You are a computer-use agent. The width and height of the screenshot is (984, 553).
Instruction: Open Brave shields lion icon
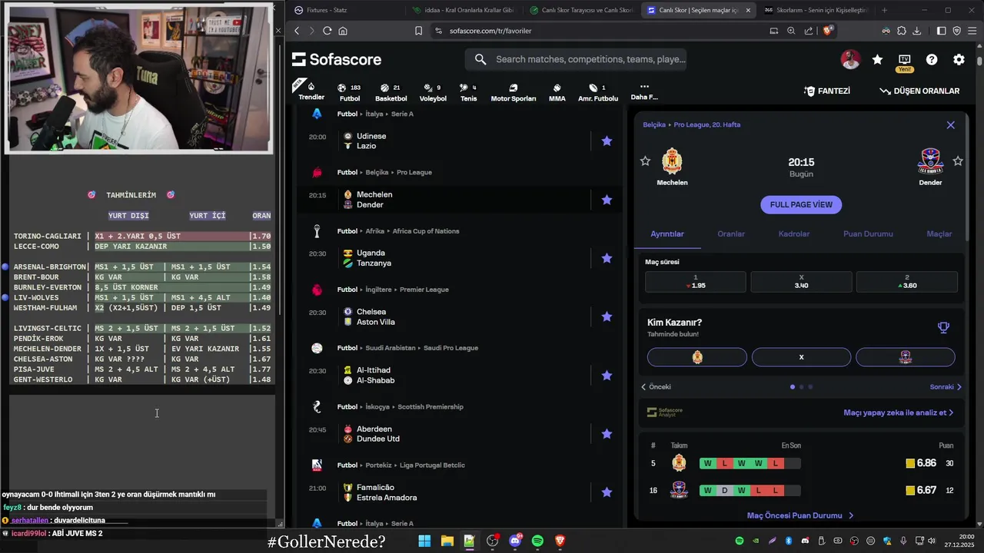(828, 31)
